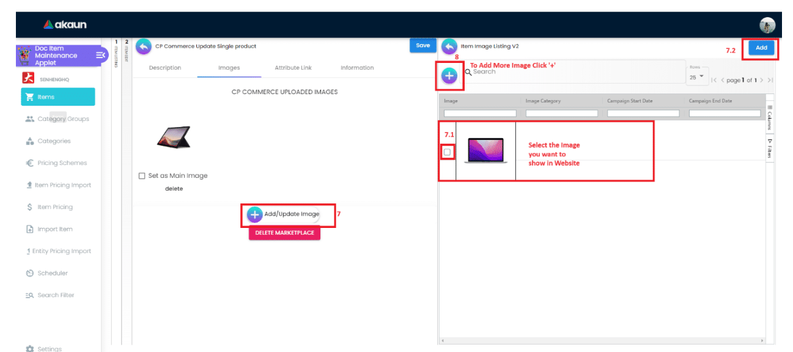
Task: Tick the checkbox for the laptop image row
Action: coord(448,152)
